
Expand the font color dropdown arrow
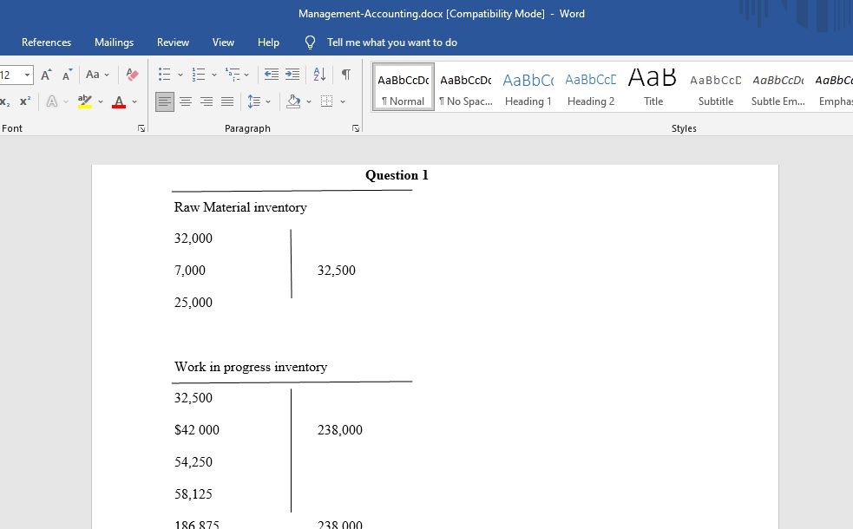tap(135, 101)
